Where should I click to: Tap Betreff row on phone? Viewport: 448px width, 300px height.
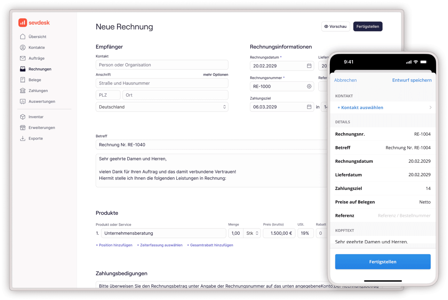click(x=383, y=148)
